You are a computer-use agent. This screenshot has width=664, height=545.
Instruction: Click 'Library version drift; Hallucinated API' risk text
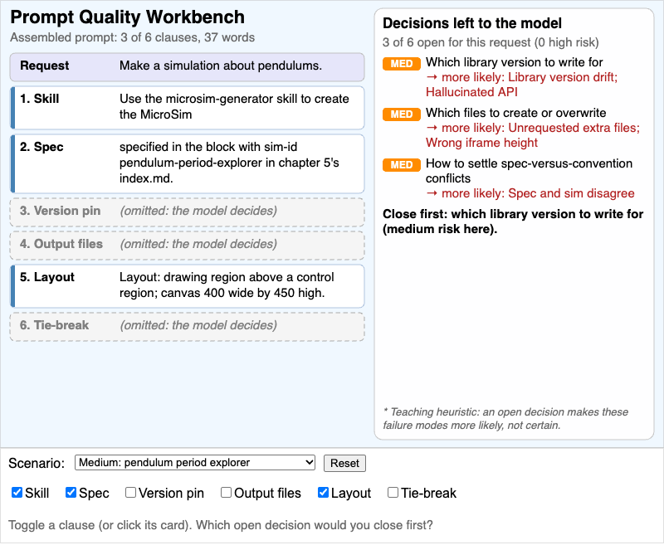pos(522,85)
